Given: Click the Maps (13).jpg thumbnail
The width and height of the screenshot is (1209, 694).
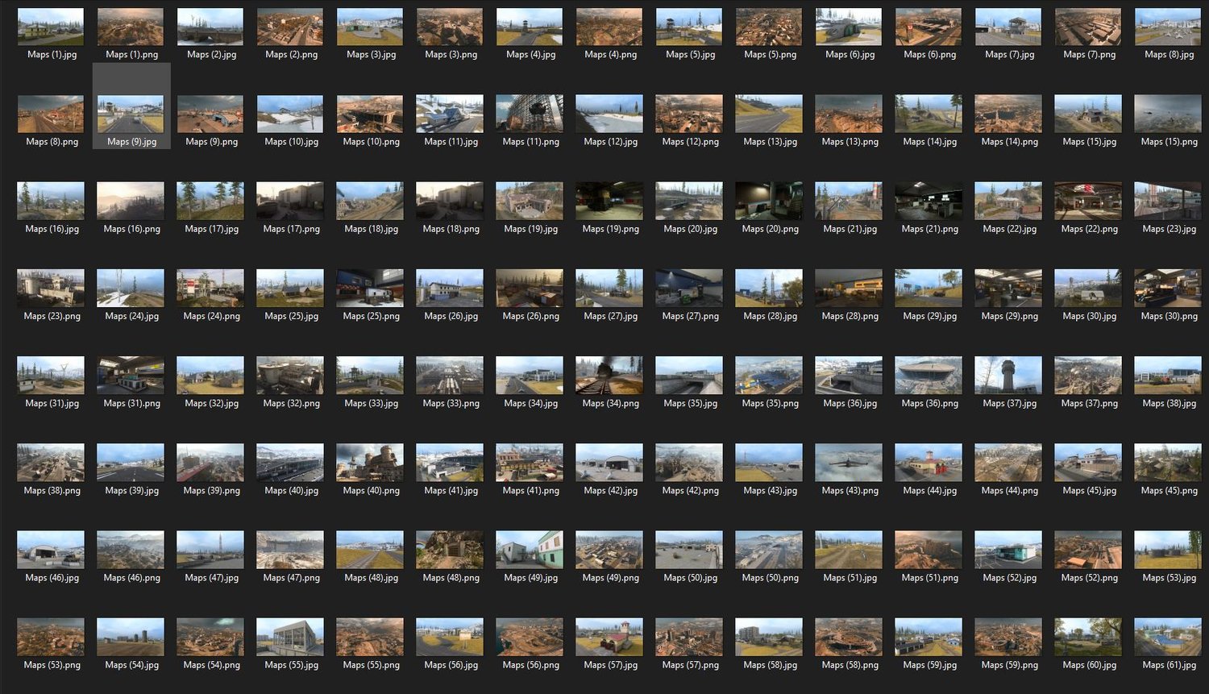Looking at the screenshot, I should tap(769, 114).
